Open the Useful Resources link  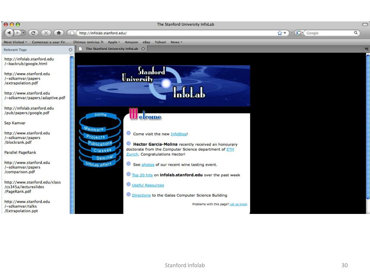[148, 185]
